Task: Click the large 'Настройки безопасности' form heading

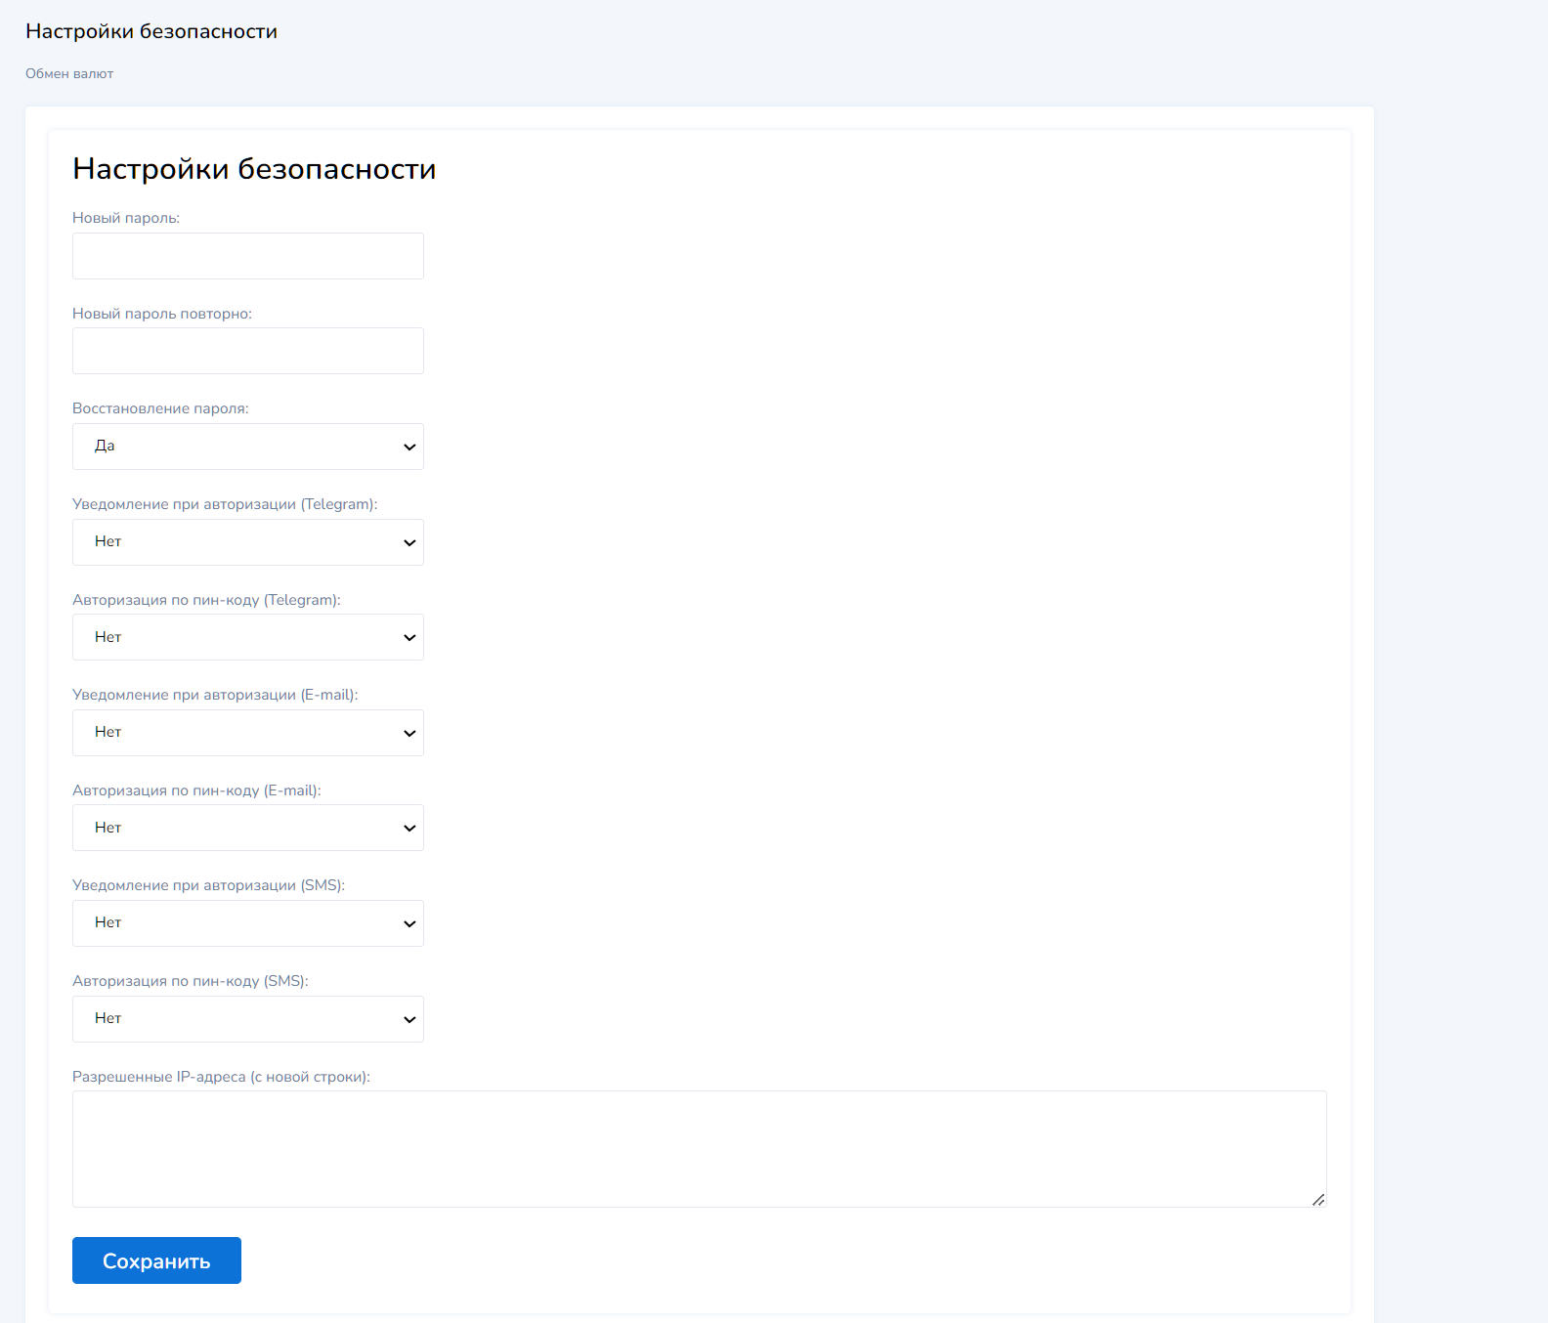Action: click(254, 169)
